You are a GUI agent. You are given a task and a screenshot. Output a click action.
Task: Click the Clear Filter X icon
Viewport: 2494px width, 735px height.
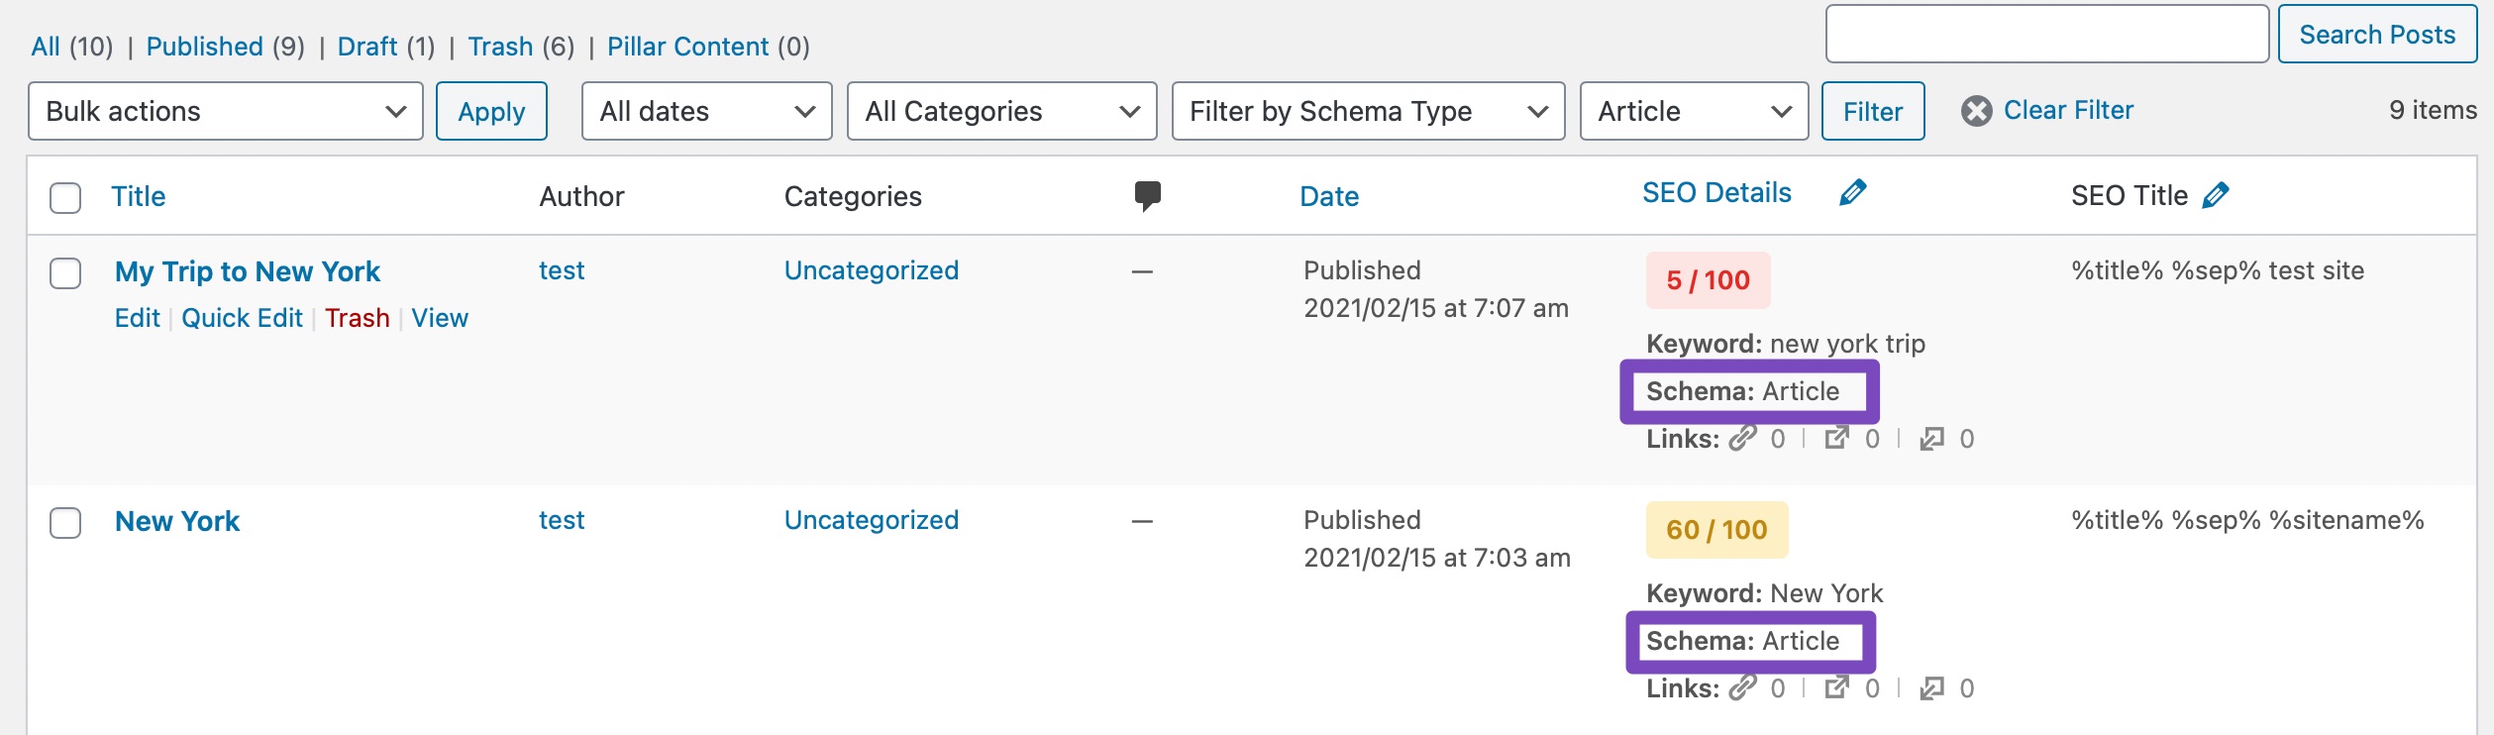(1976, 111)
